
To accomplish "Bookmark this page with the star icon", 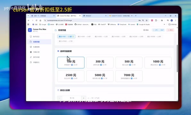I will pos(147,20).
